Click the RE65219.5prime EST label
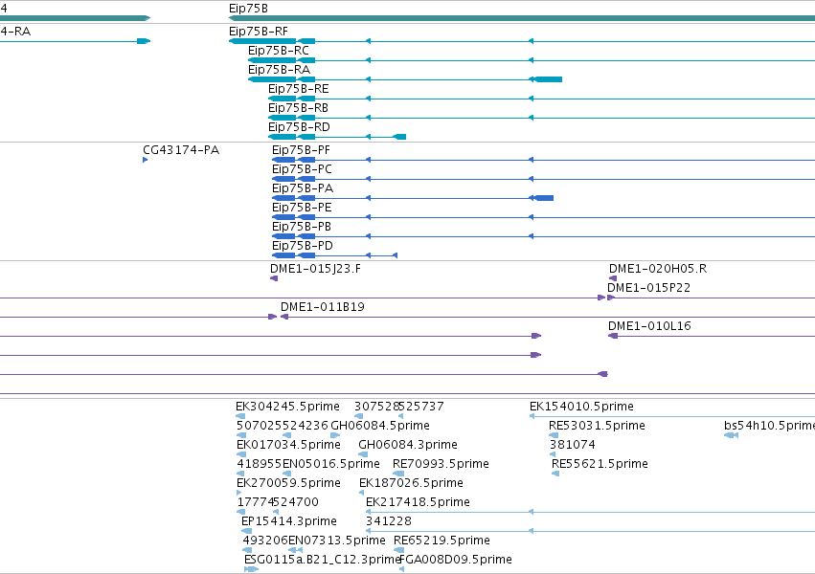Image resolution: width=815 pixels, height=574 pixels. click(x=441, y=541)
